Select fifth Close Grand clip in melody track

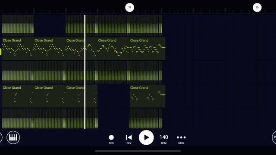pos(147,49)
